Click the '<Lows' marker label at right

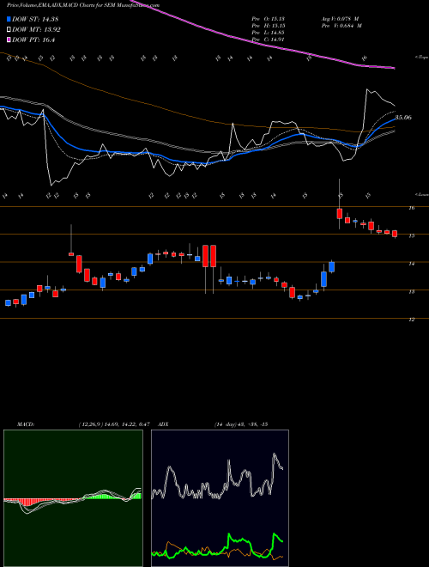coord(421,194)
